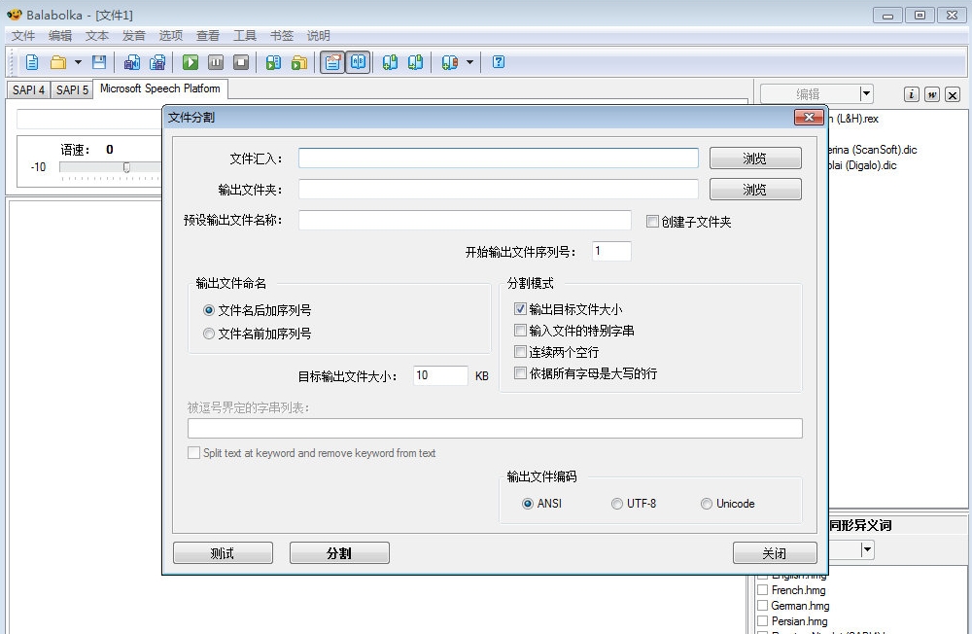The image size is (972, 634).
Task: Check the French.hmg checkbox
Action: [762, 590]
